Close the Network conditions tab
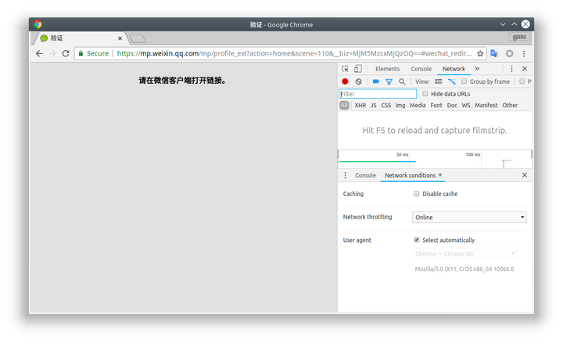 tap(439, 175)
